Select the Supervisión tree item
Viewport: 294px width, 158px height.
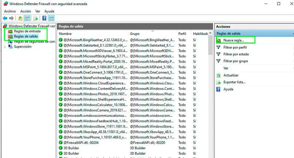[x=23, y=47]
